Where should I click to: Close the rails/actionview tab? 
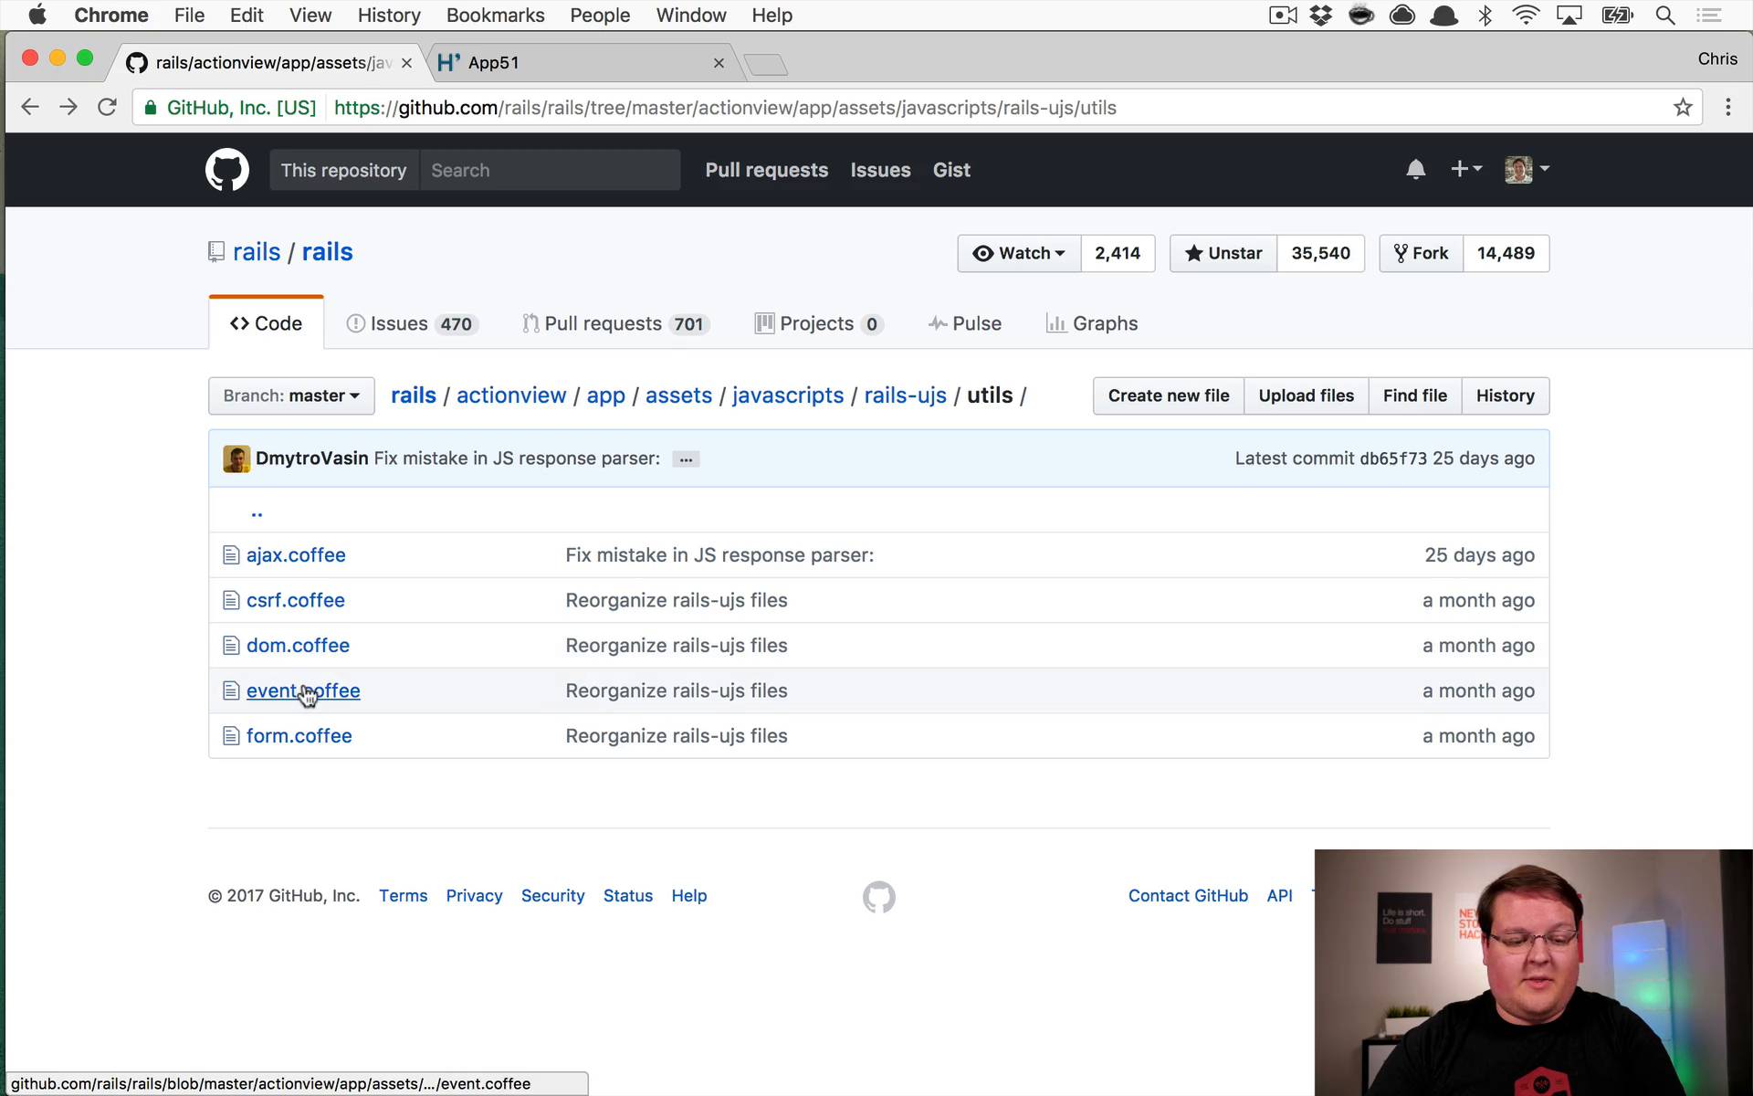tap(406, 63)
